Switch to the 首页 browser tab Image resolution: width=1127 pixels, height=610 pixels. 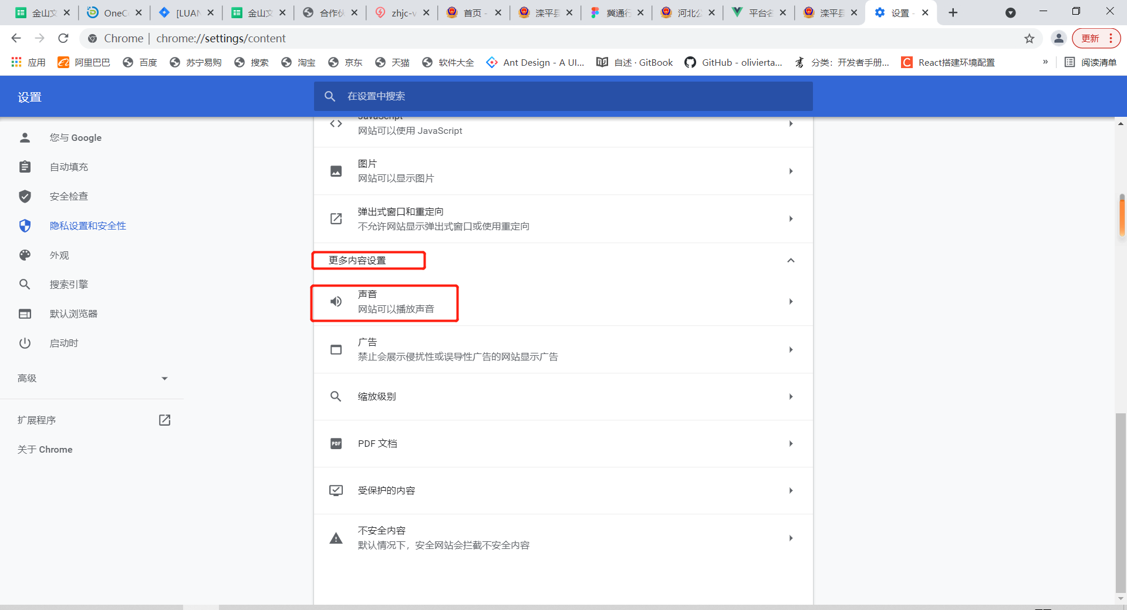tap(474, 13)
